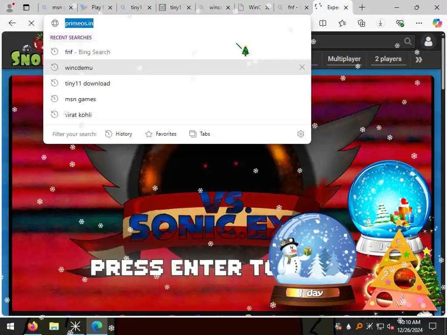Remove wincdemu suggestion with X
The image size is (447, 335).
point(302,67)
